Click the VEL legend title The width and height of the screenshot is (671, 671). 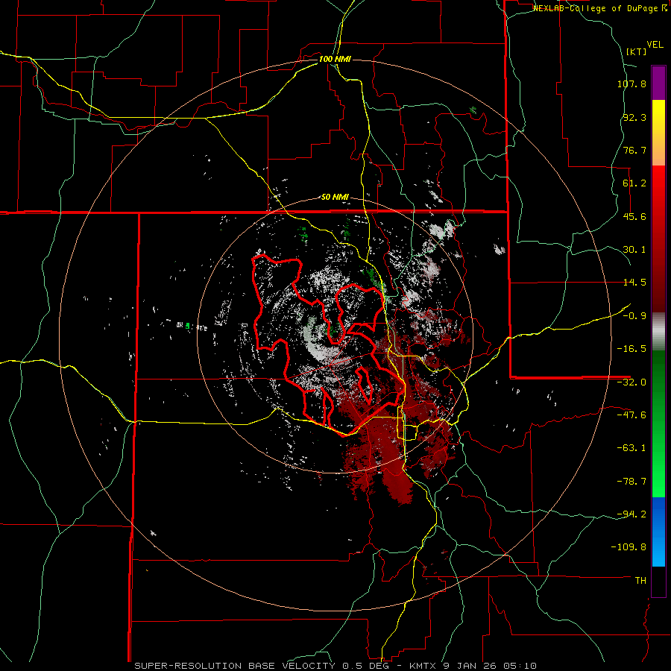click(x=655, y=45)
